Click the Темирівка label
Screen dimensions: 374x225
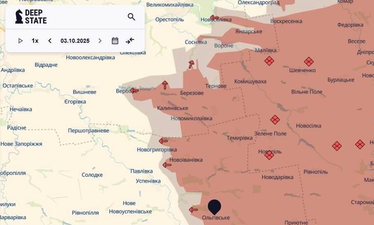239,138
